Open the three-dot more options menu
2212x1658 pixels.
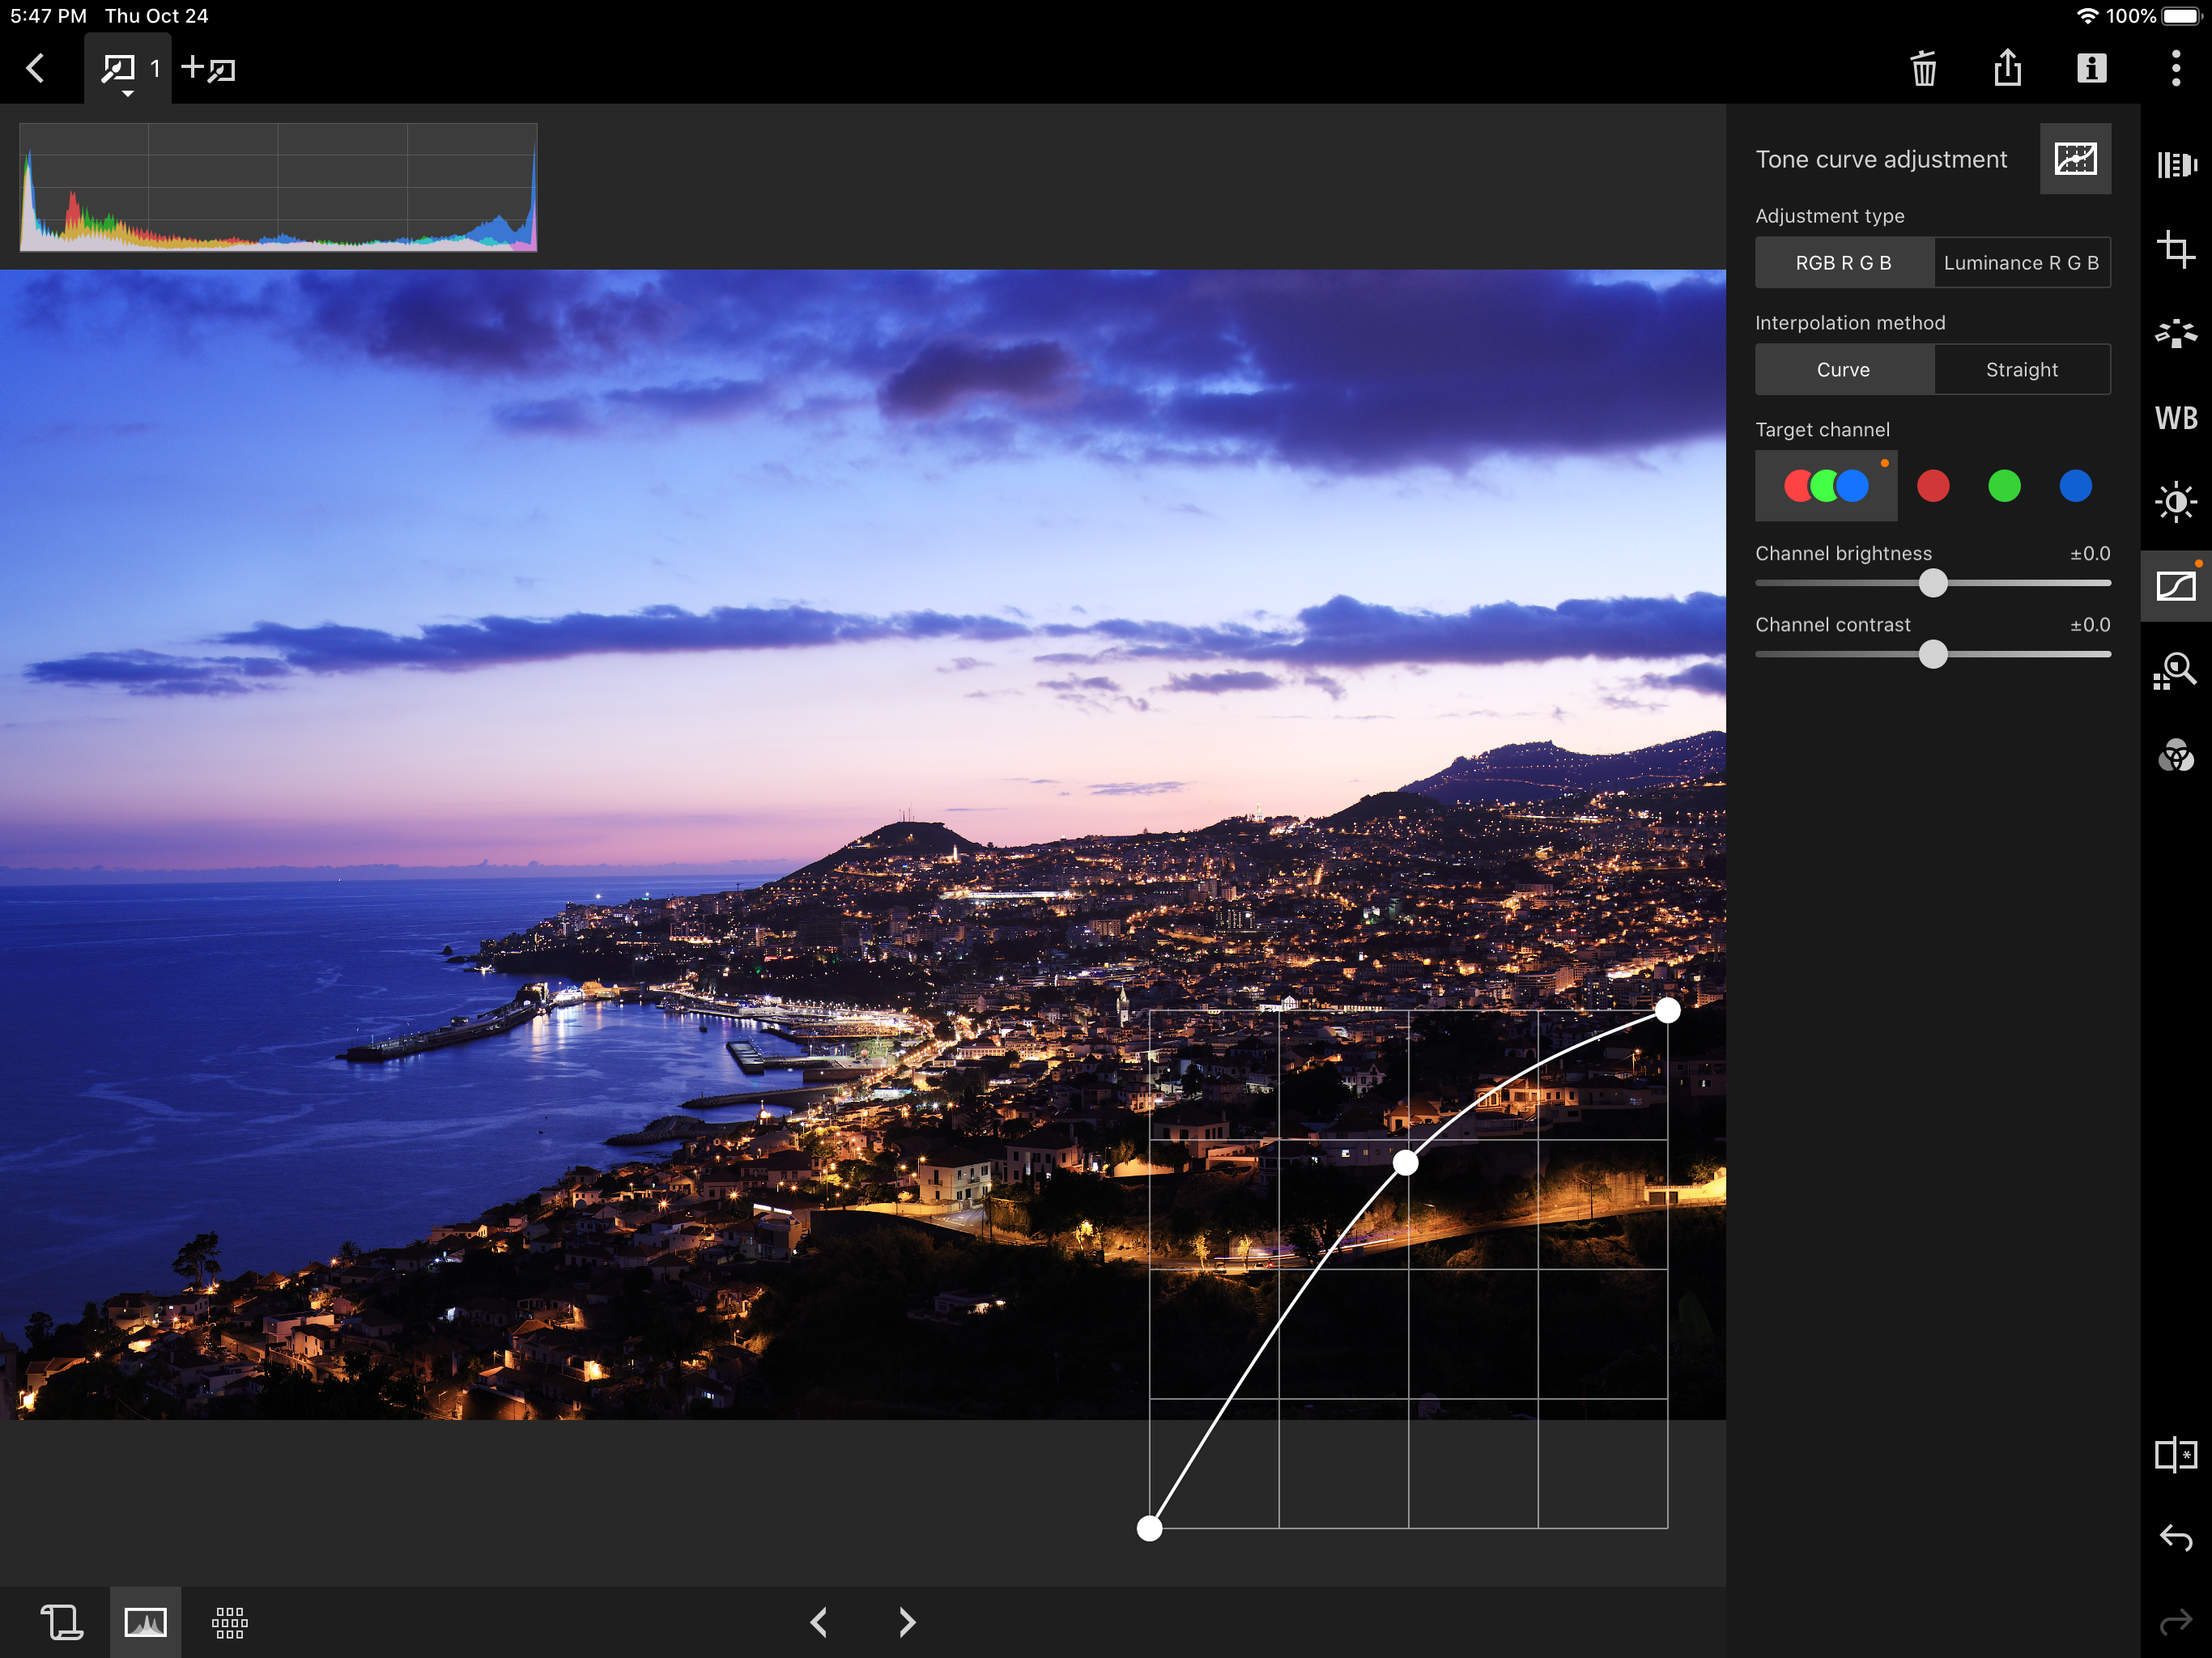(2175, 69)
